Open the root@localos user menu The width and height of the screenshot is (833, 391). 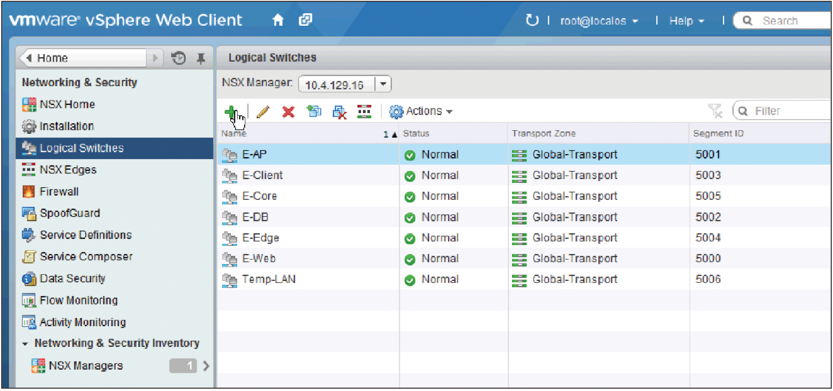tap(599, 21)
